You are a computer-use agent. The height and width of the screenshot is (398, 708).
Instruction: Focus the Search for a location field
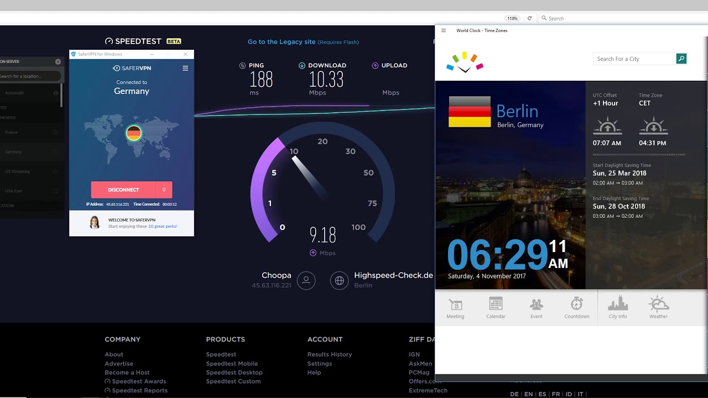click(29, 76)
